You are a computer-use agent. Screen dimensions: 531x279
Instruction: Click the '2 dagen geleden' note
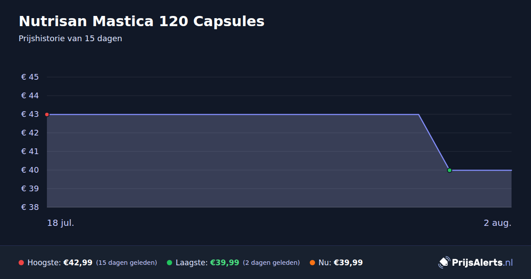(271, 263)
